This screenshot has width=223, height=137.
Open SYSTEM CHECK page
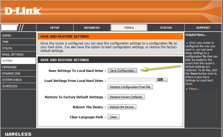[x=18, y=80]
